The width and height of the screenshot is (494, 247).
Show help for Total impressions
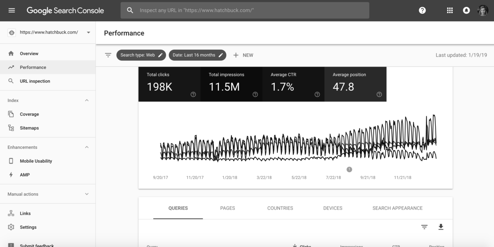(255, 95)
